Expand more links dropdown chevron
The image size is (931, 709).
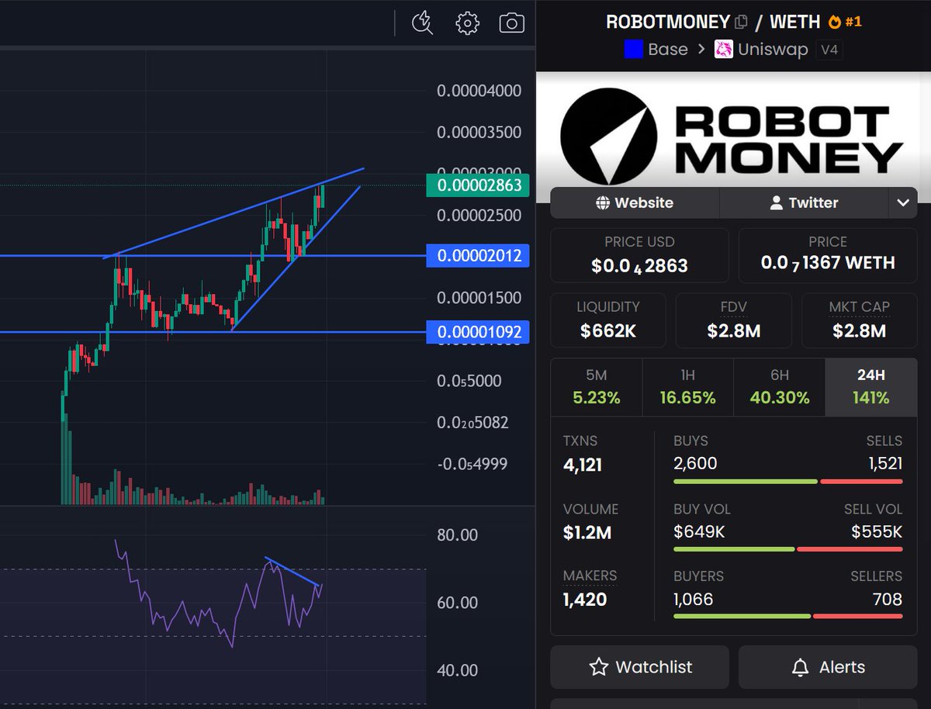coord(903,202)
